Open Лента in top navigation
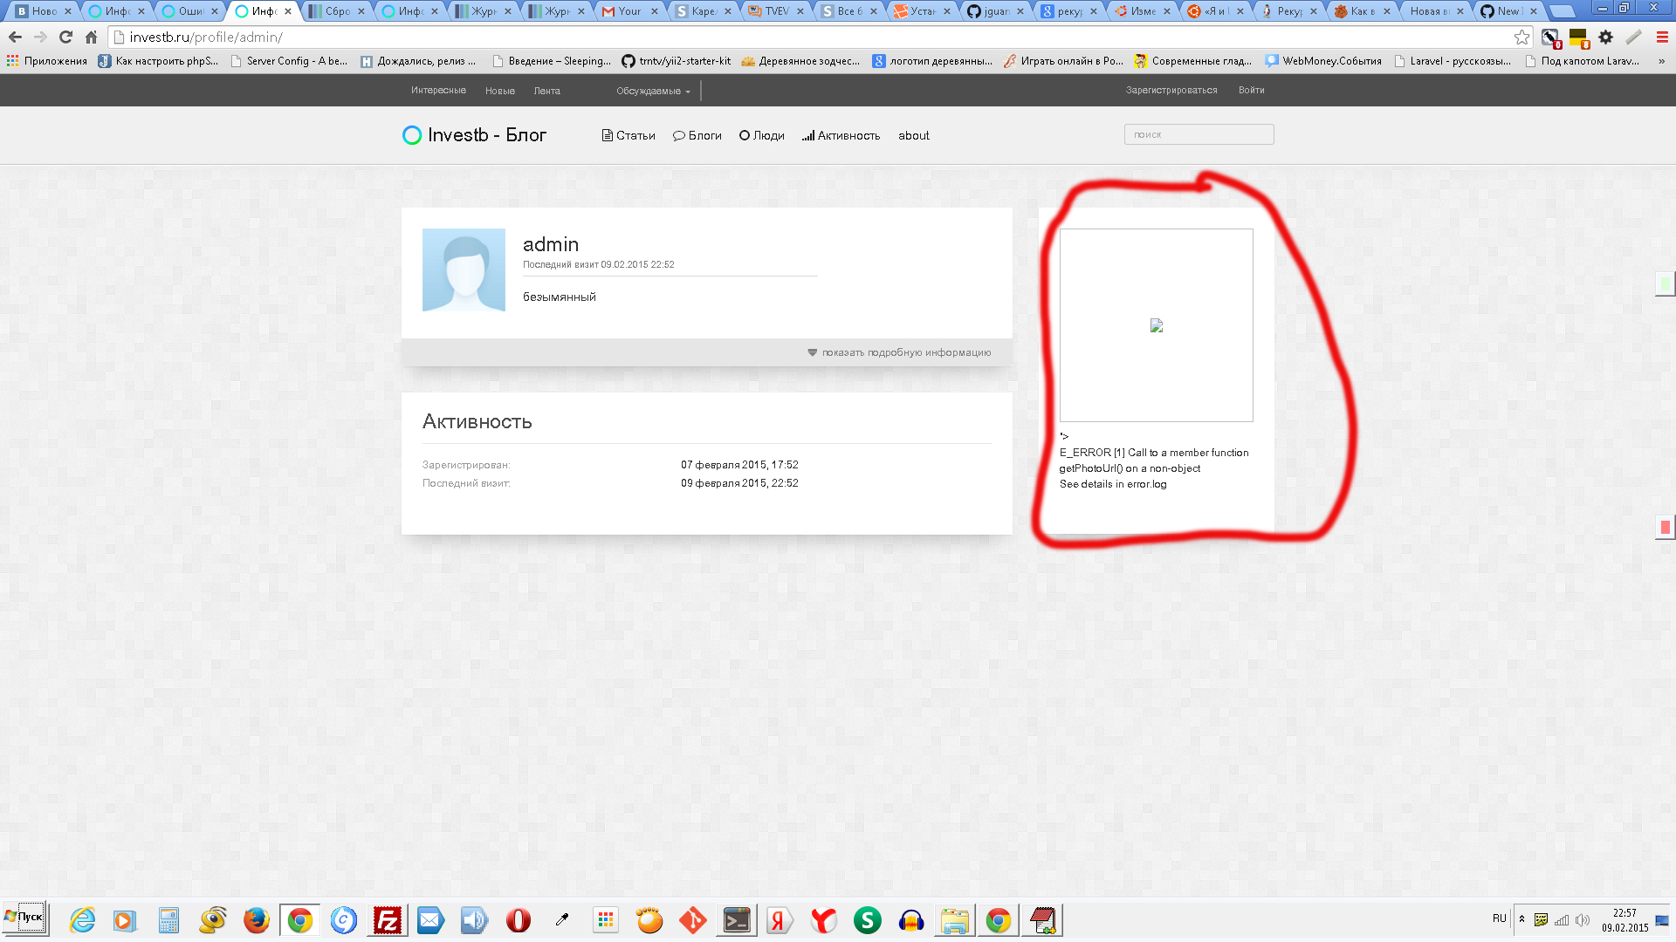 point(547,91)
